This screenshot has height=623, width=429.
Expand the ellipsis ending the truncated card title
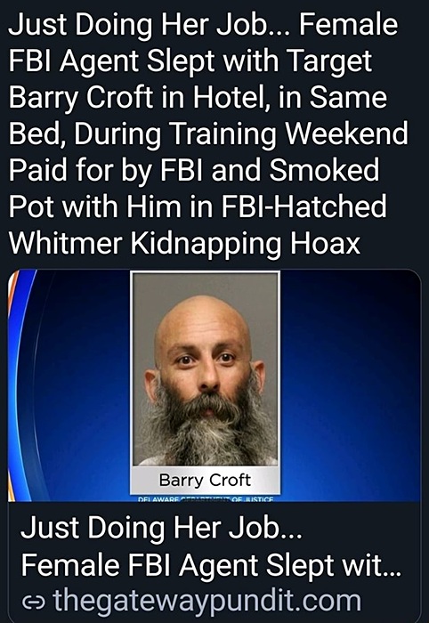point(392,572)
